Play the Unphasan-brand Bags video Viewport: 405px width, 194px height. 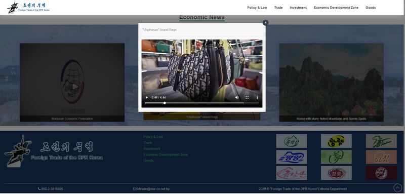point(147,97)
